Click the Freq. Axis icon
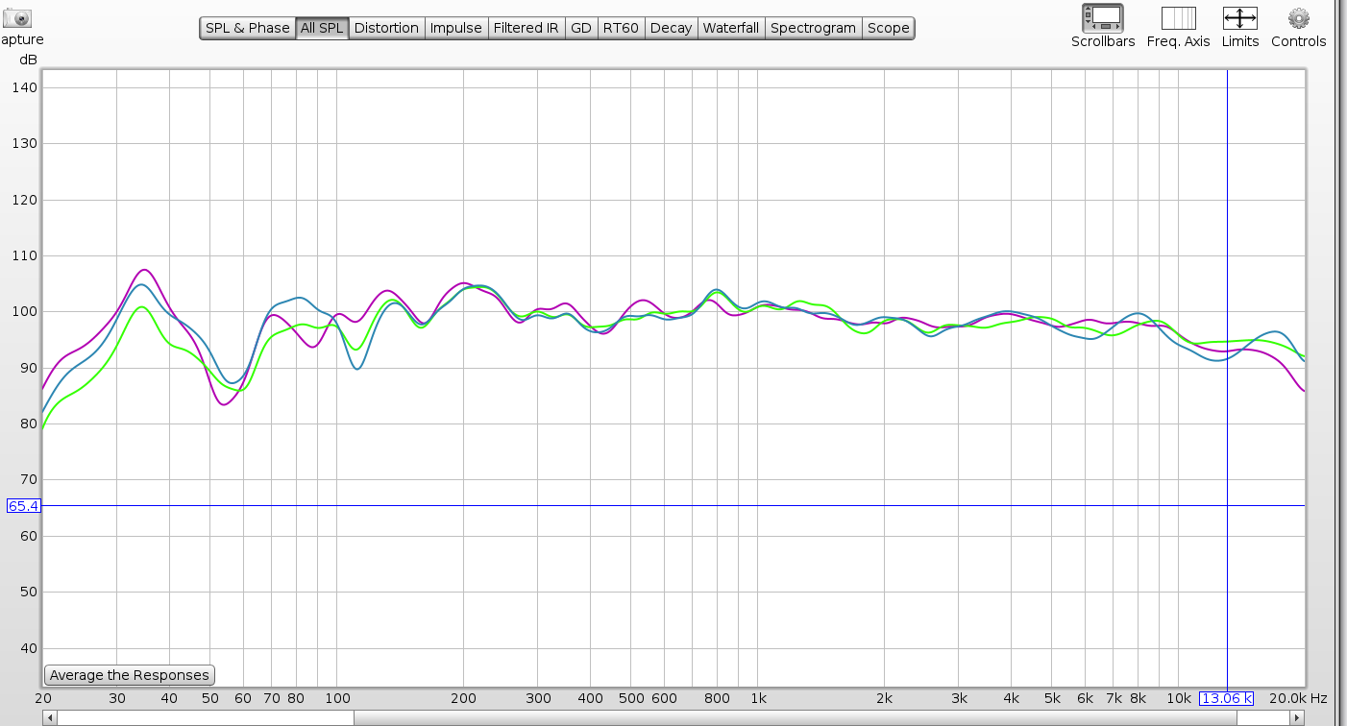This screenshot has width=1347, height=726. (1178, 17)
